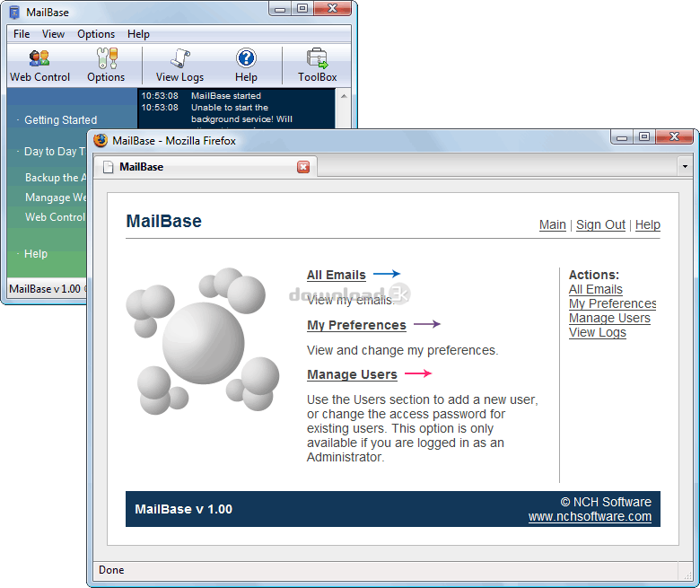
Task: Click Backup the sidebar entry
Action: point(56,177)
